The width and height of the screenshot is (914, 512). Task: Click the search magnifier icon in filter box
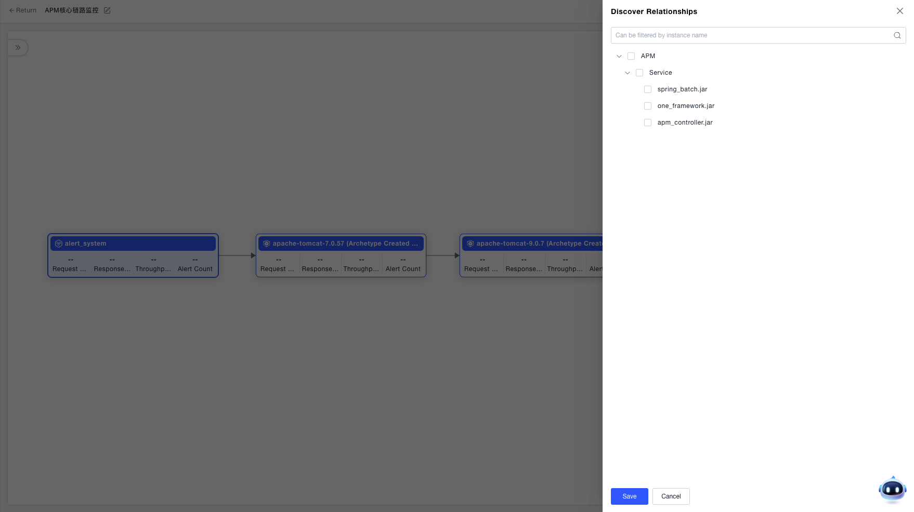point(897,35)
